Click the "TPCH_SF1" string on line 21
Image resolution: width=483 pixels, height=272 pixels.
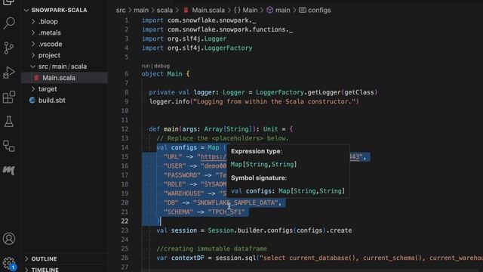pyautogui.click(x=226, y=212)
